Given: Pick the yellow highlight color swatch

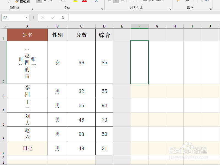Looking at the screenshot, I should (75, 1).
